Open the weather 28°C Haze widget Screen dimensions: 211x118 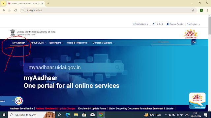pyautogui.click(x=153, y=115)
